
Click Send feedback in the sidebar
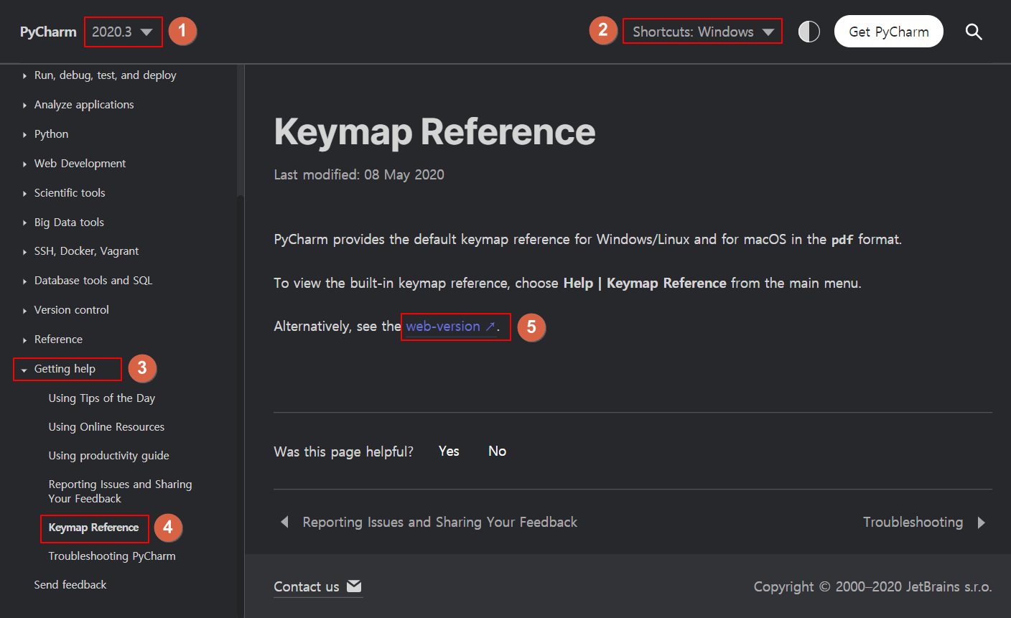(70, 585)
